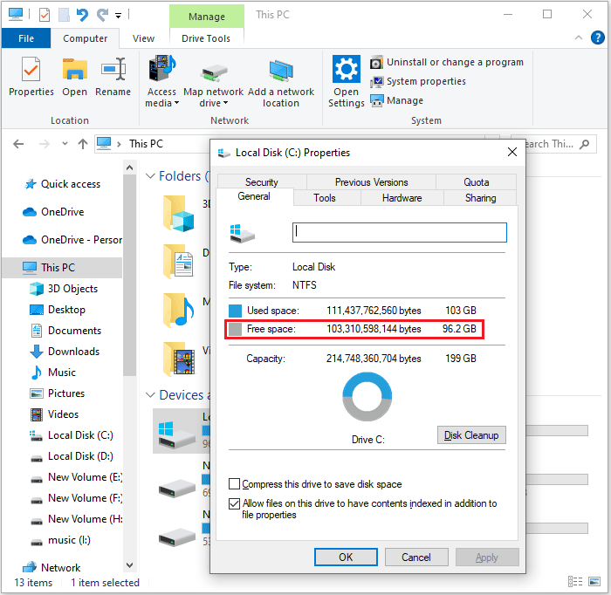
Task: Open the Sharing tab
Action: tap(480, 198)
